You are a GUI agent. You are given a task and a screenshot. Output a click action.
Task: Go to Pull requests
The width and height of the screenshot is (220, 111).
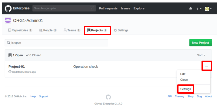(108, 8)
